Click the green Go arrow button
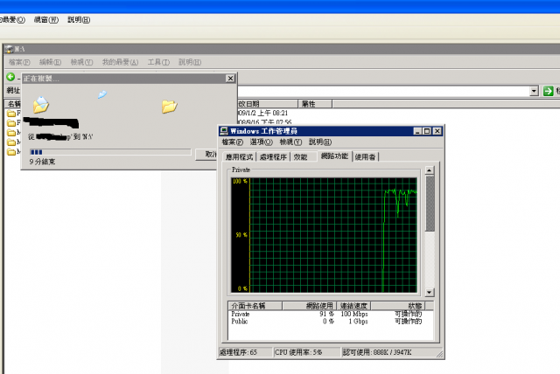The height and width of the screenshot is (374, 560). (x=549, y=91)
